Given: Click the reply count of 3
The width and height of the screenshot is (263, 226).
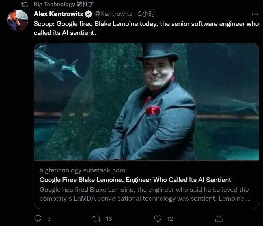Looking at the screenshot, I should pyautogui.click(x=49, y=219).
